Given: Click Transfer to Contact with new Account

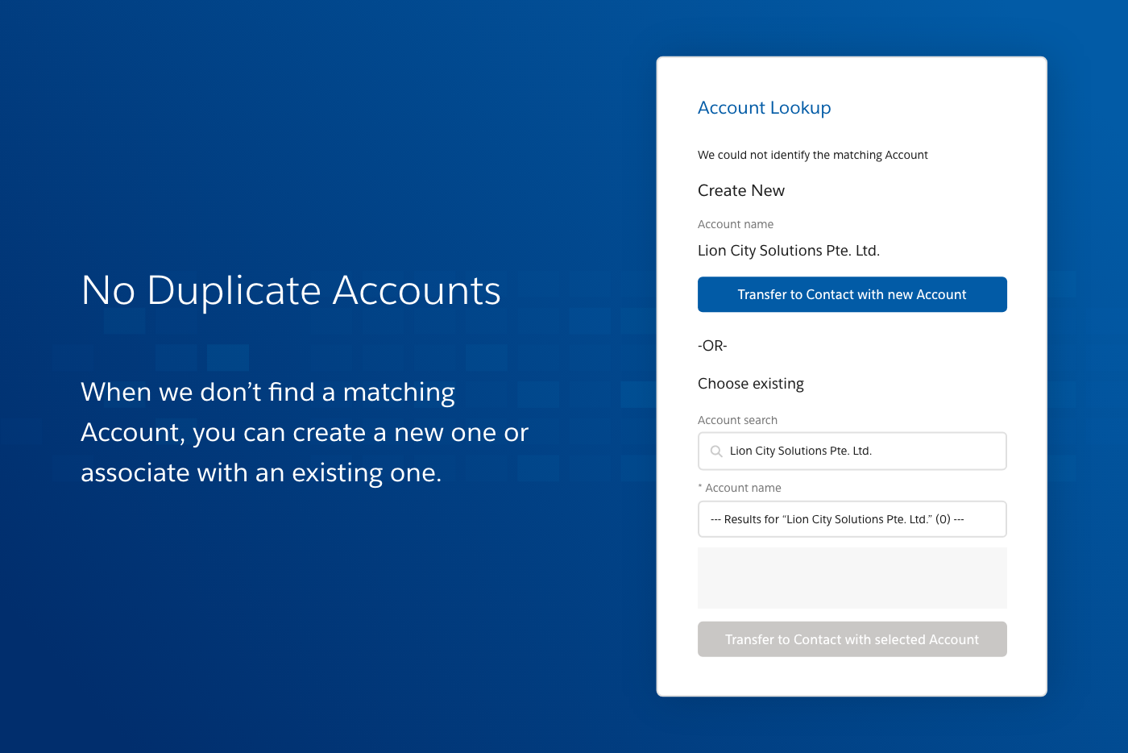Looking at the screenshot, I should [852, 294].
